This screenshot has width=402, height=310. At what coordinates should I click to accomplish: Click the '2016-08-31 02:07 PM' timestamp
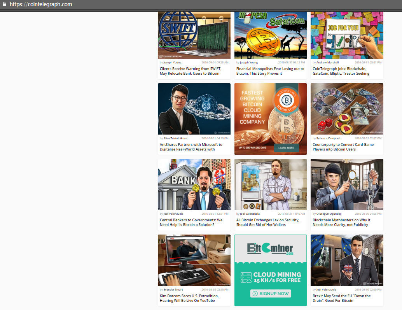click(368, 138)
